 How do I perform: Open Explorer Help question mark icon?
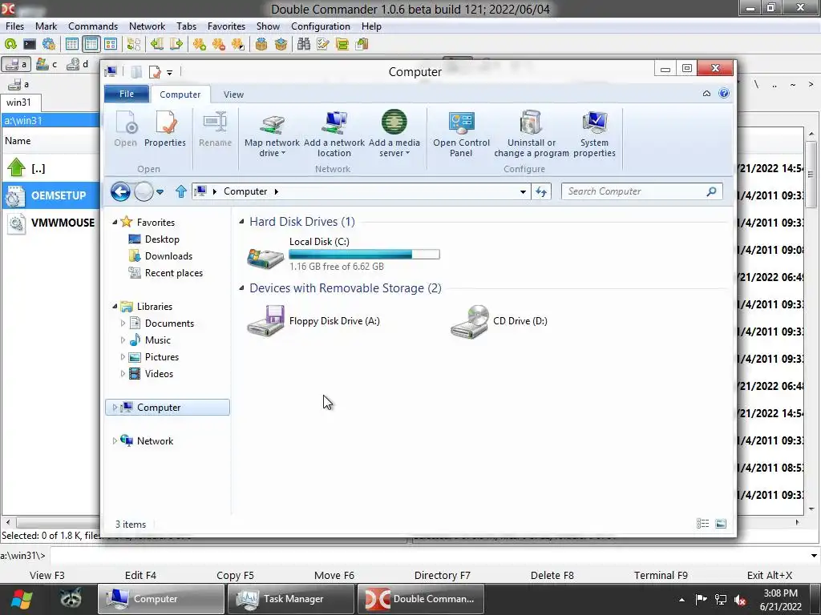point(724,93)
